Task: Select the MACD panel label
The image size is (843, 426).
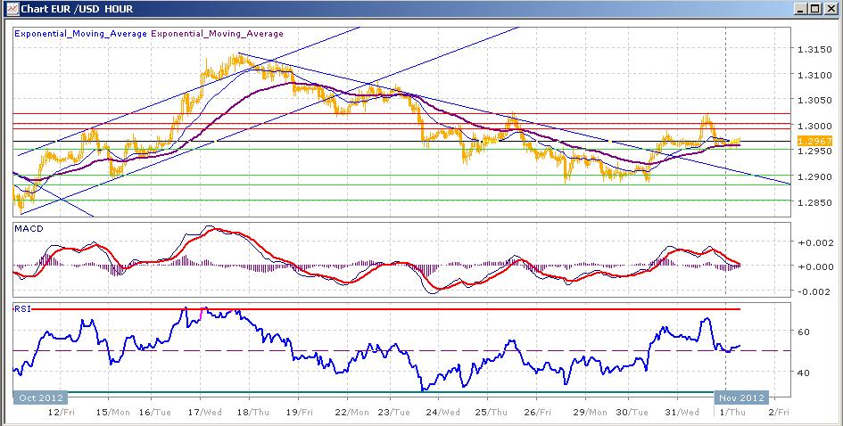Action: 28,229
